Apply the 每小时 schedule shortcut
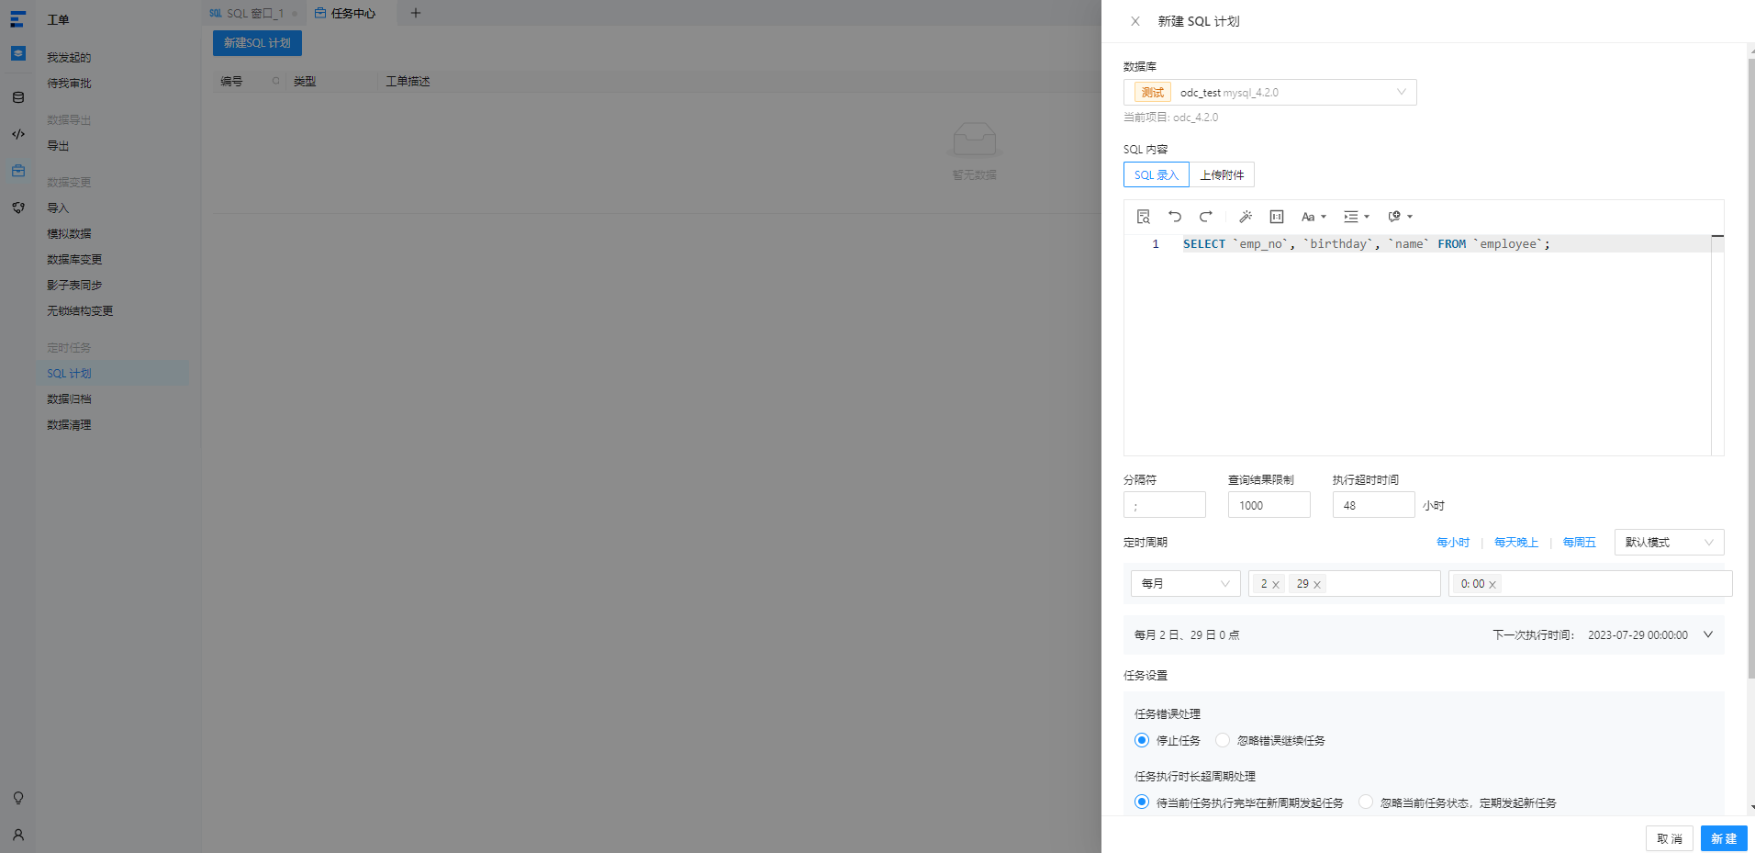This screenshot has height=853, width=1755. [x=1453, y=543]
